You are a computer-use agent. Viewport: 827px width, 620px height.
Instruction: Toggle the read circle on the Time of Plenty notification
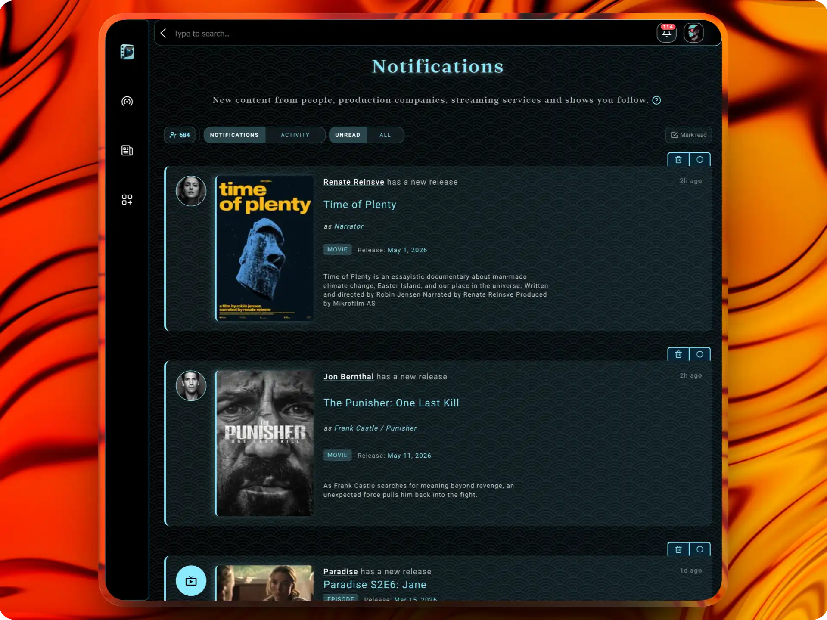click(x=700, y=159)
